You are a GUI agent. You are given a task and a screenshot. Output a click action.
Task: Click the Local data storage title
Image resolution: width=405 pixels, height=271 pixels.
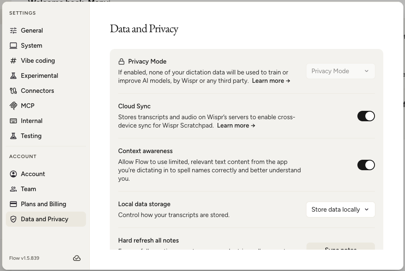(x=144, y=204)
